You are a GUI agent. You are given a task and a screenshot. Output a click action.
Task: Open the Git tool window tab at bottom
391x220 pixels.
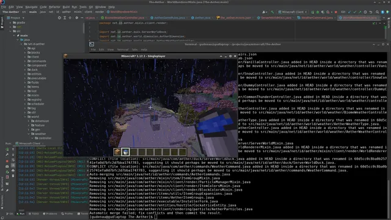pyautogui.click(x=10, y=214)
